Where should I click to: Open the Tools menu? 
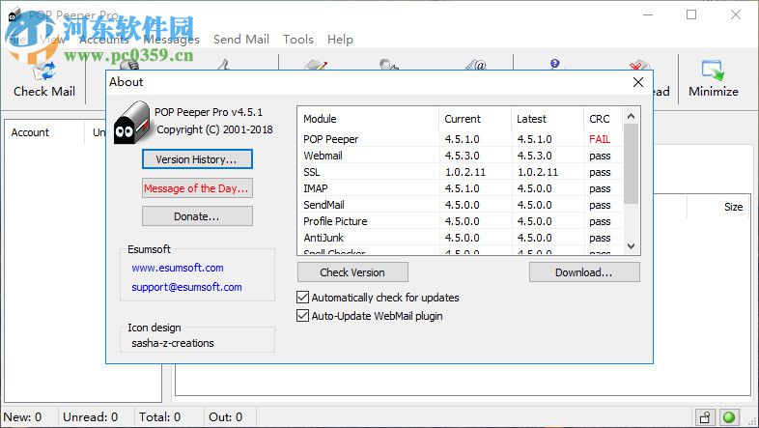[x=298, y=40]
